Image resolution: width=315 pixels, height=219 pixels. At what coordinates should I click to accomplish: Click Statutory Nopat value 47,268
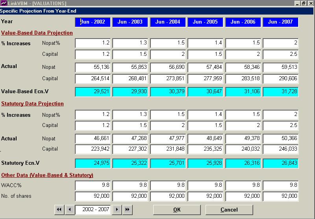click(130, 138)
